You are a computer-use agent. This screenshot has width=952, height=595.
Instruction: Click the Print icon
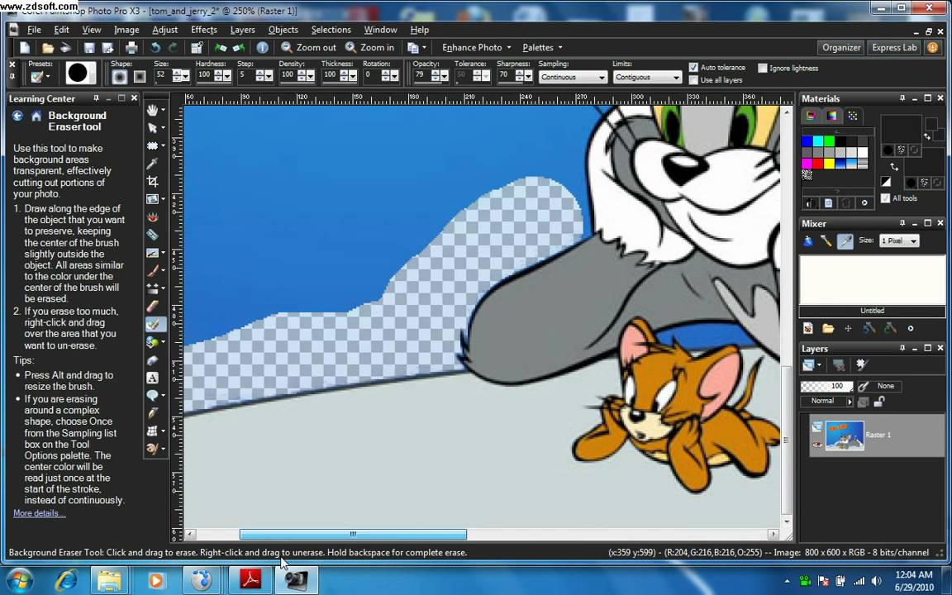(131, 47)
